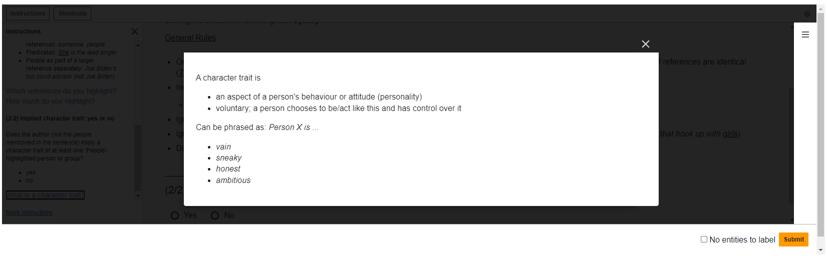This screenshot has width=827, height=258.
Task: Switch to the Instructions tab
Action: click(x=28, y=13)
